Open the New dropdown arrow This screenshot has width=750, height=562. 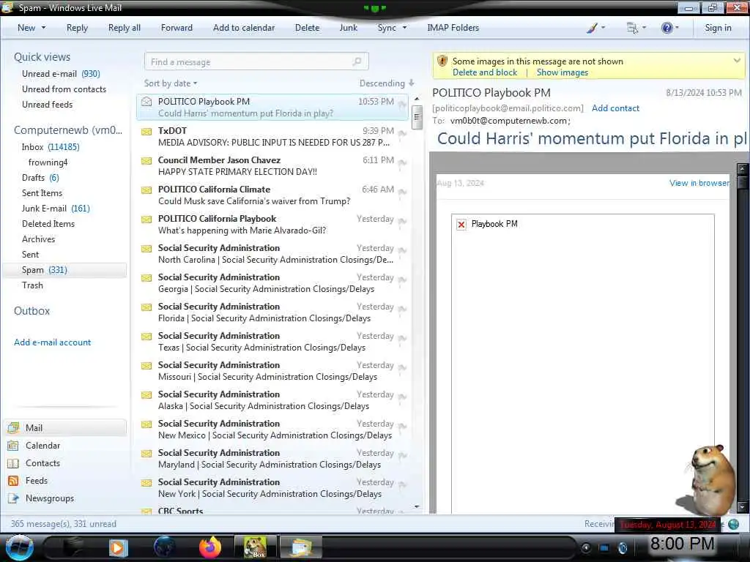[43, 28]
